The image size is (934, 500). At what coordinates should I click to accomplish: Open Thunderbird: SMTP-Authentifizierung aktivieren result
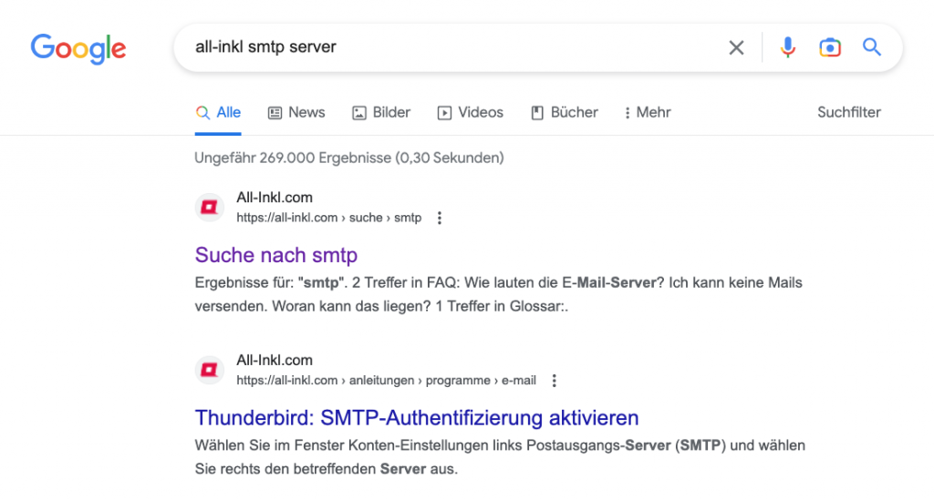[x=416, y=418]
